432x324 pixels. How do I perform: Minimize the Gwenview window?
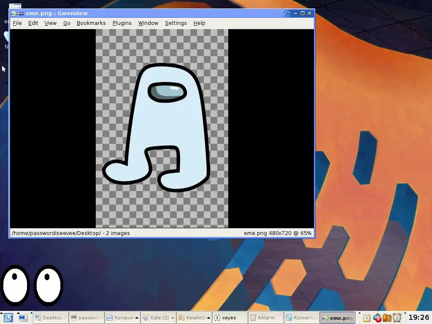296,13
